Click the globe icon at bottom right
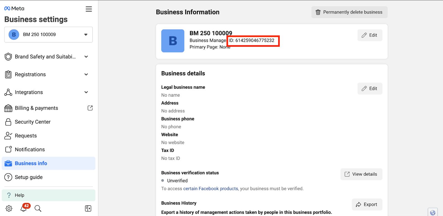Viewport: 443px width, 216px height. 433,212
